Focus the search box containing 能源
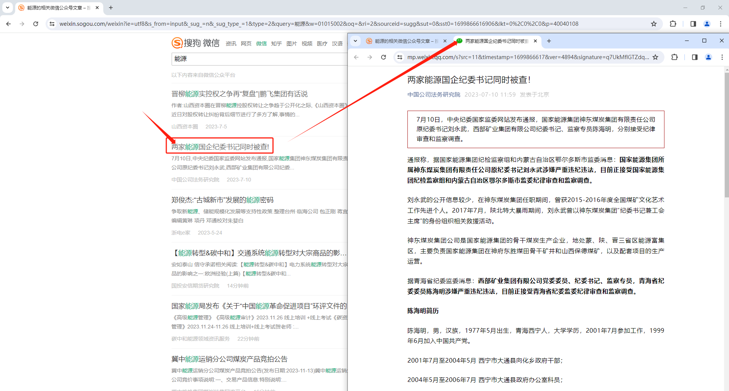 259,59
